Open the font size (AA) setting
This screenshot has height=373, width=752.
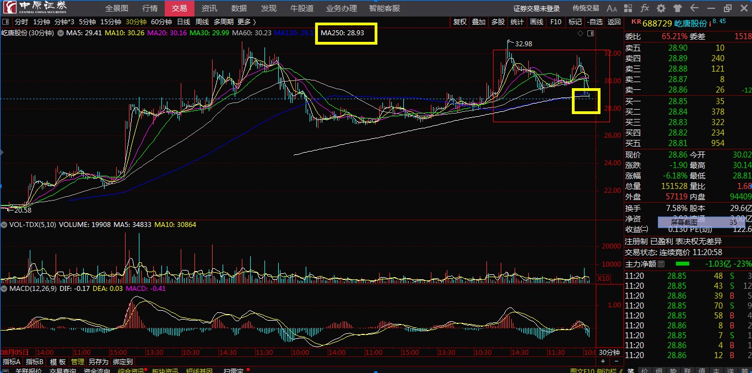(612, 8)
